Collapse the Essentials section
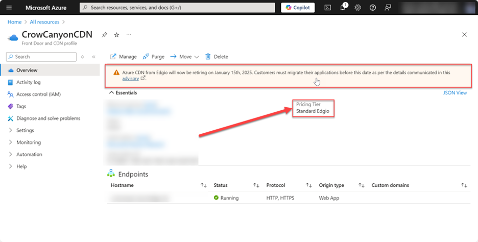 123,92
